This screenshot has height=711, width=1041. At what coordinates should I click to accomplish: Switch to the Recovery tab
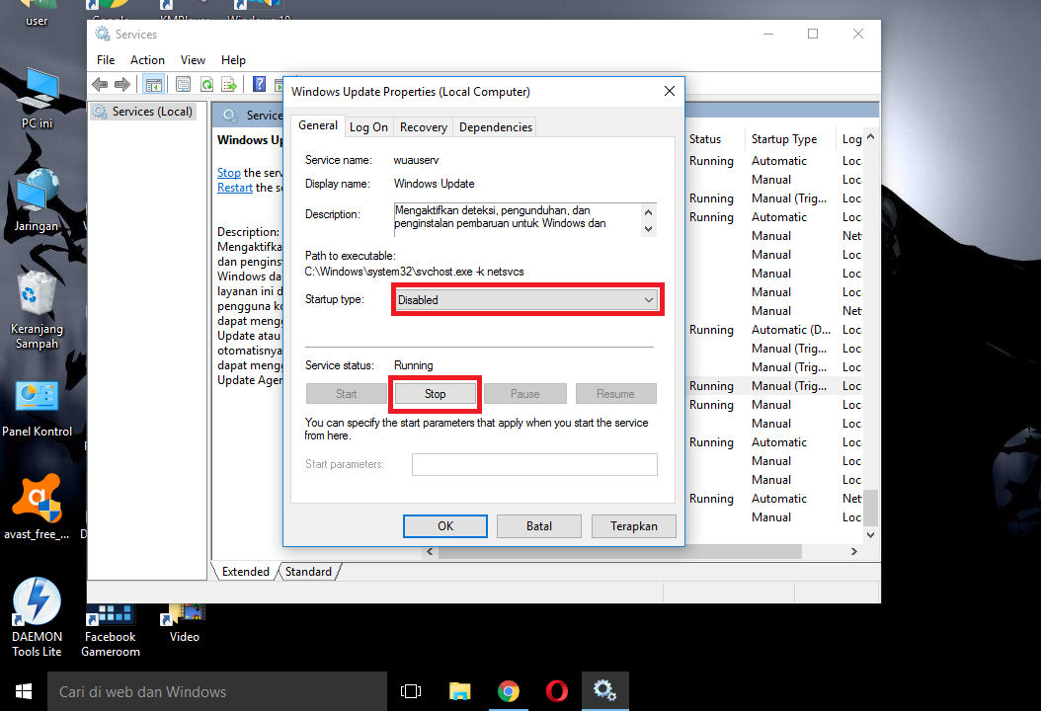tap(423, 126)
